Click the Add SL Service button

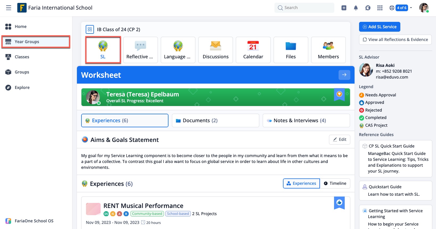tap(379, 27)
